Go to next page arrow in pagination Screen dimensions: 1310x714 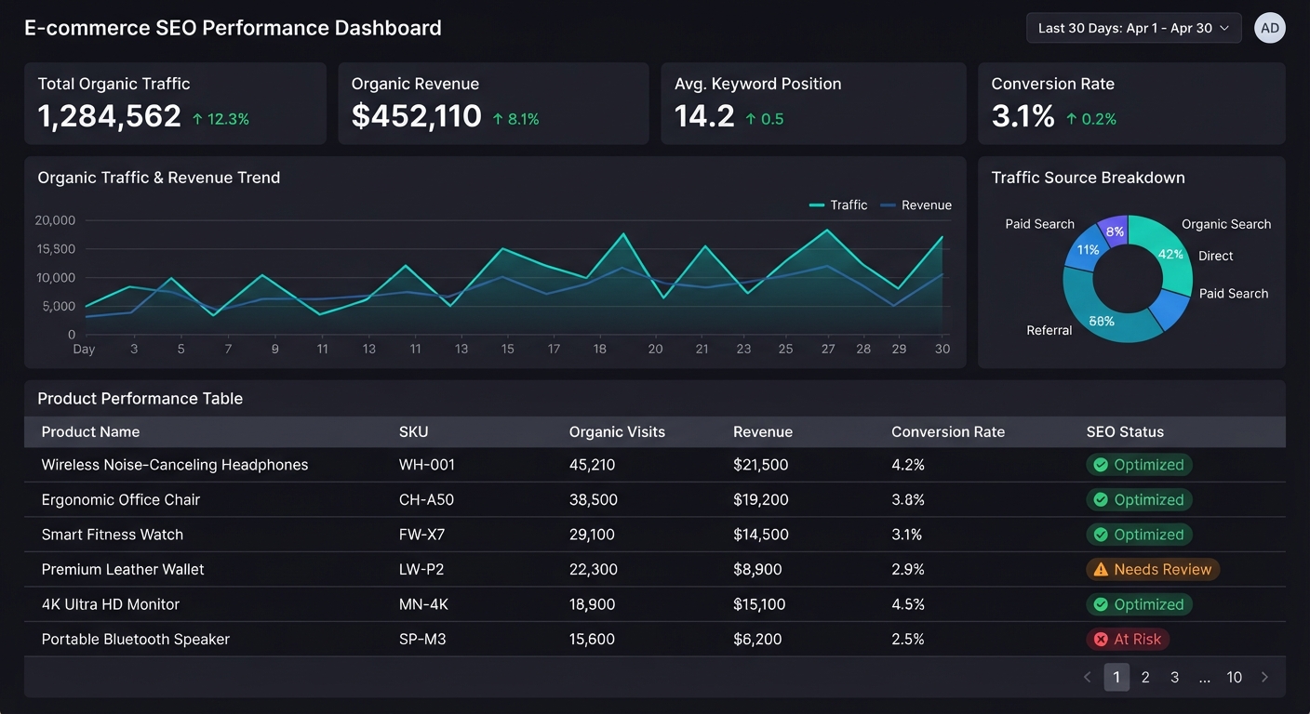tap(1264, 677)
